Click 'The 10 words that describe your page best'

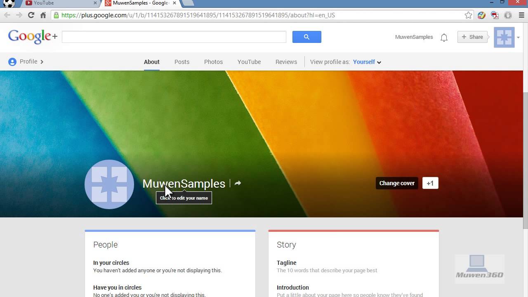(x=327, y=271)
